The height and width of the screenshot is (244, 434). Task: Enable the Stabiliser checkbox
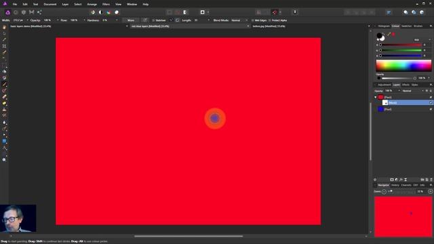coord(153,20)
